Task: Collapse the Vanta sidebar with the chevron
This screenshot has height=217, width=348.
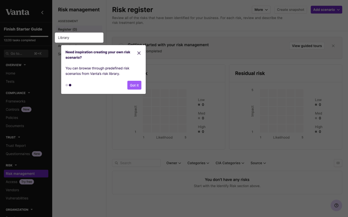Action: click(42, 12)
